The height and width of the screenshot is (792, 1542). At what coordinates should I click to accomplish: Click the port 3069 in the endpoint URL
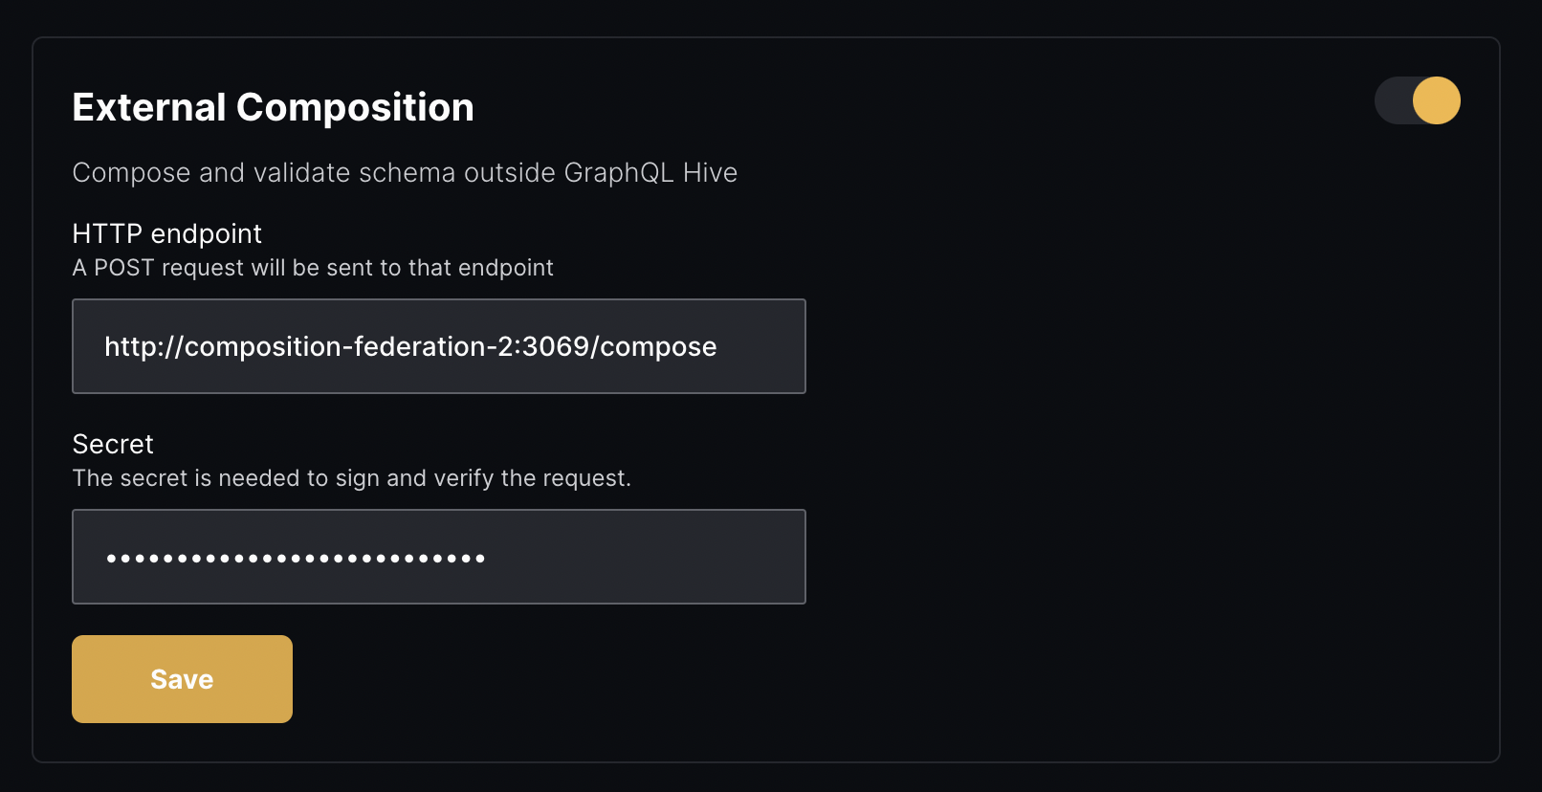(x=556, y=346)
